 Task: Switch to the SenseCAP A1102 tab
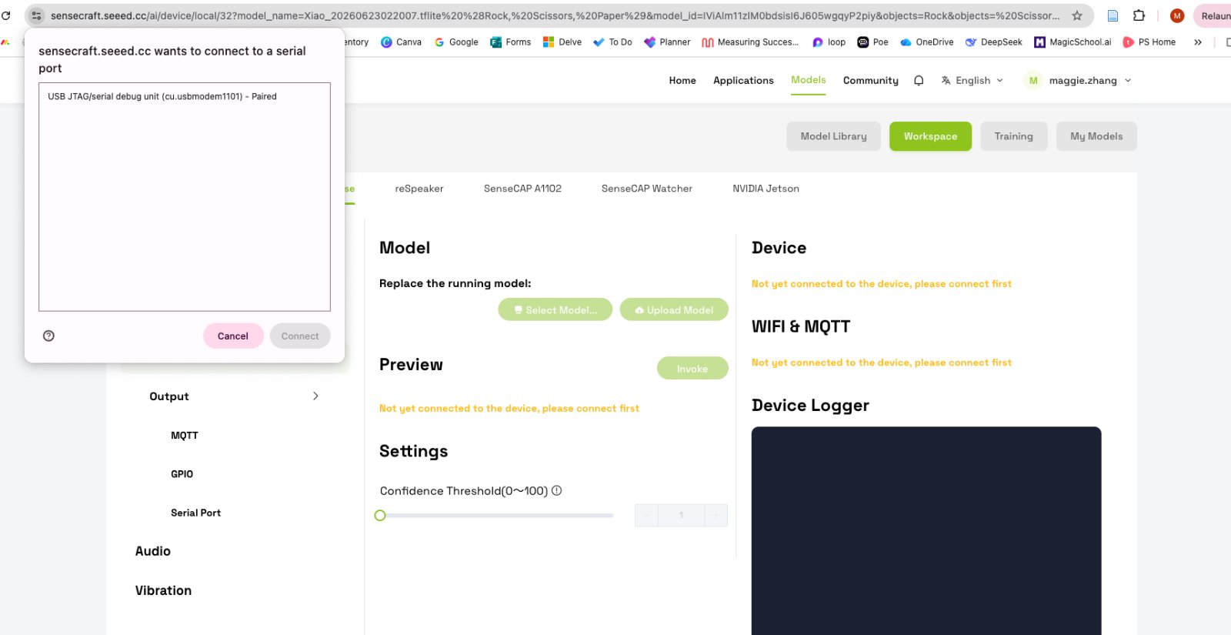click(x=522, y=189)
